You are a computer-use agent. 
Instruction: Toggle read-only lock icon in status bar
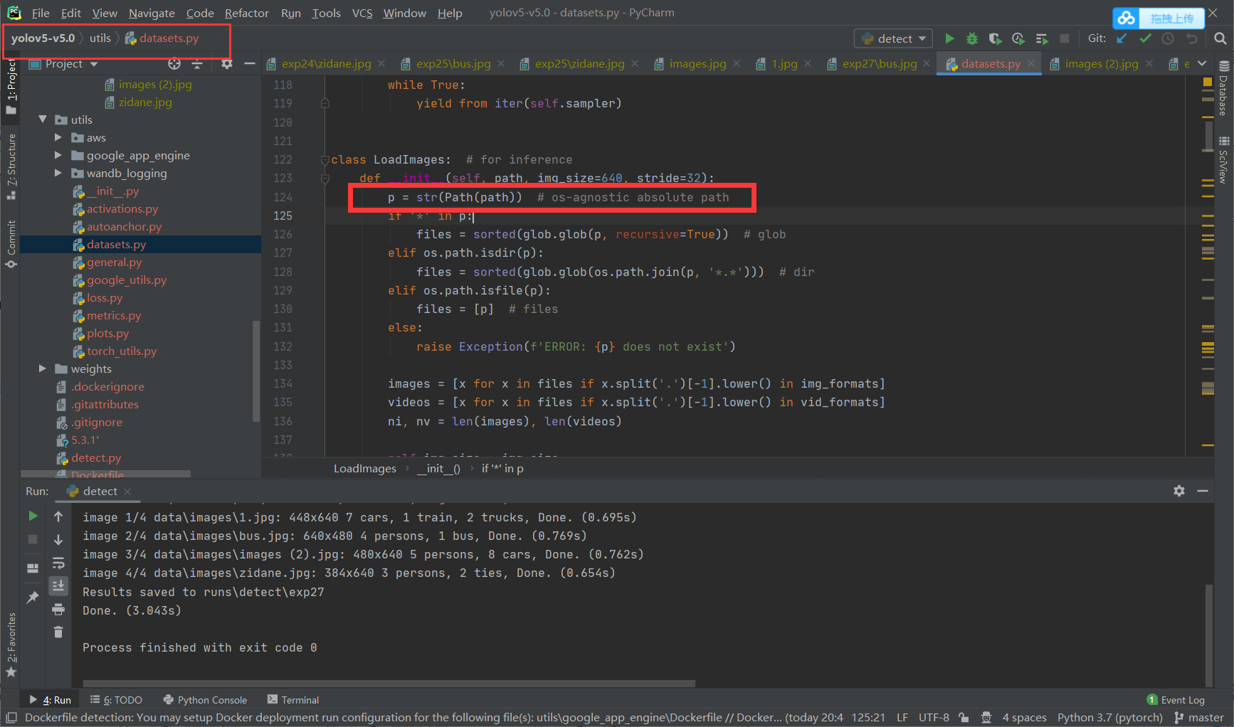964,718
